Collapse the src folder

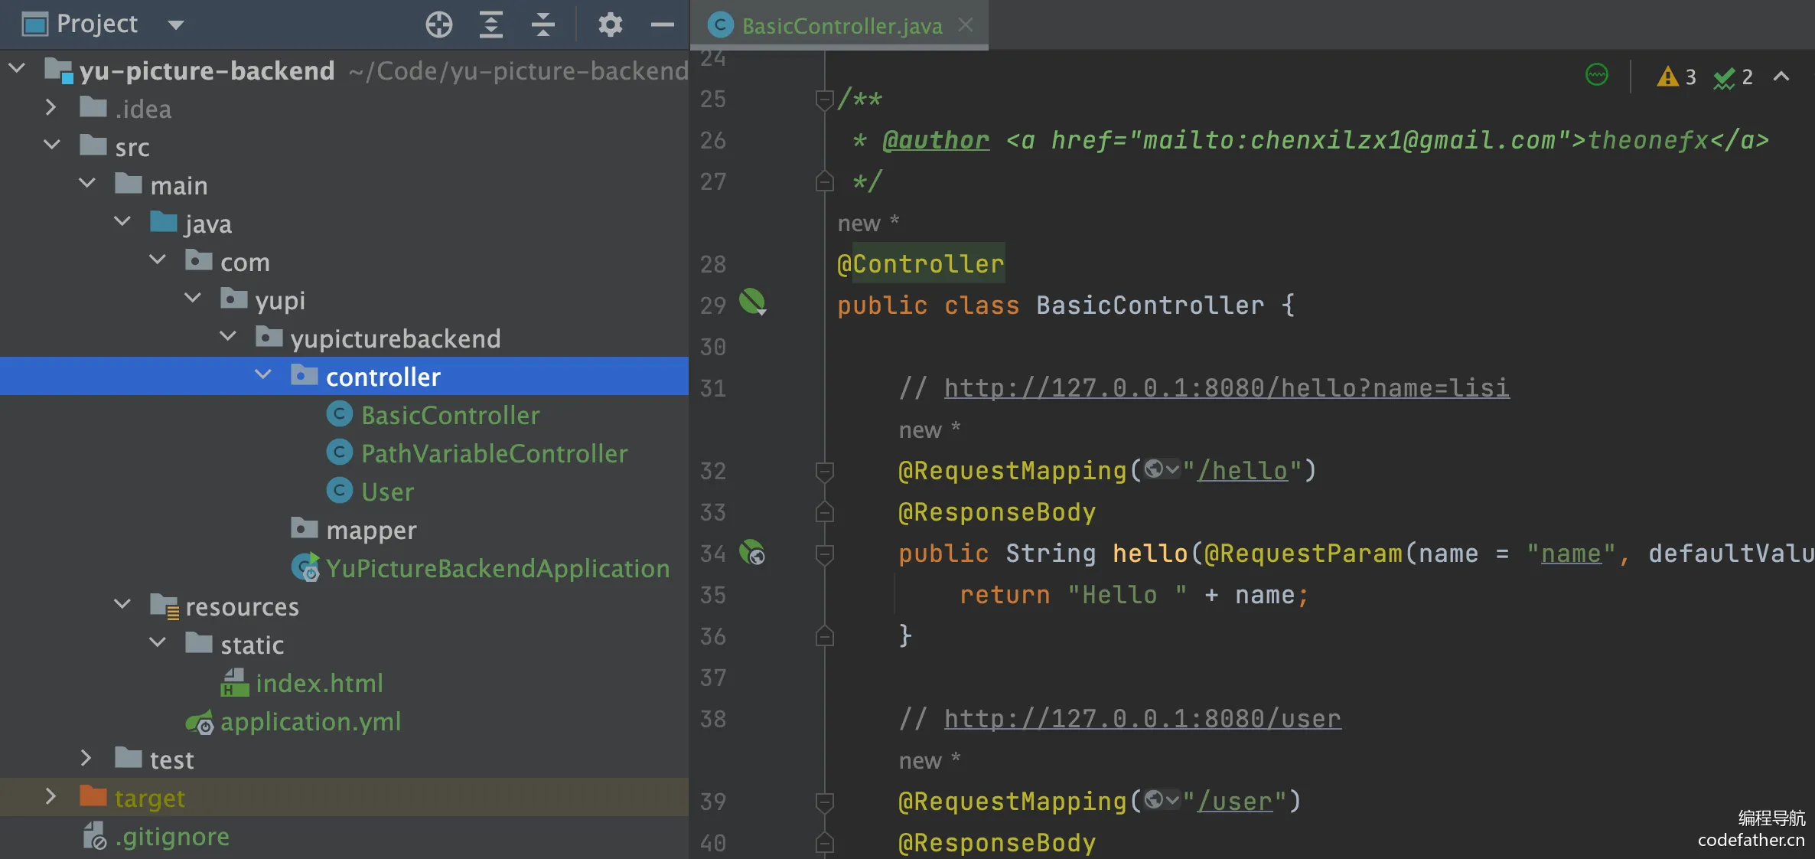(52, 145)
